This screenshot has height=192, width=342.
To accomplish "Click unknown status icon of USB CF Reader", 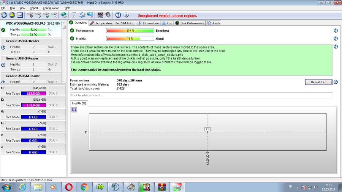I will pyautogui.click(x=3, y=65).
